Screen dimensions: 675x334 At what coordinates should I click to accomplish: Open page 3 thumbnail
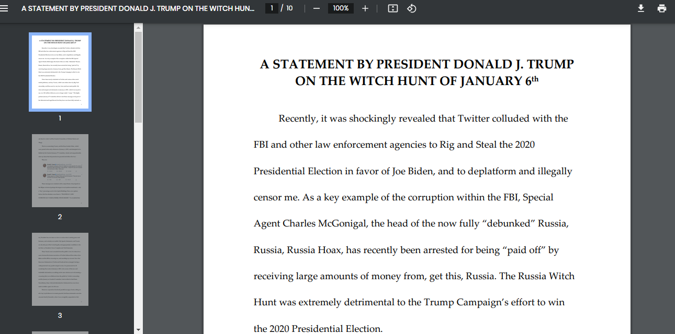point(60,269)
